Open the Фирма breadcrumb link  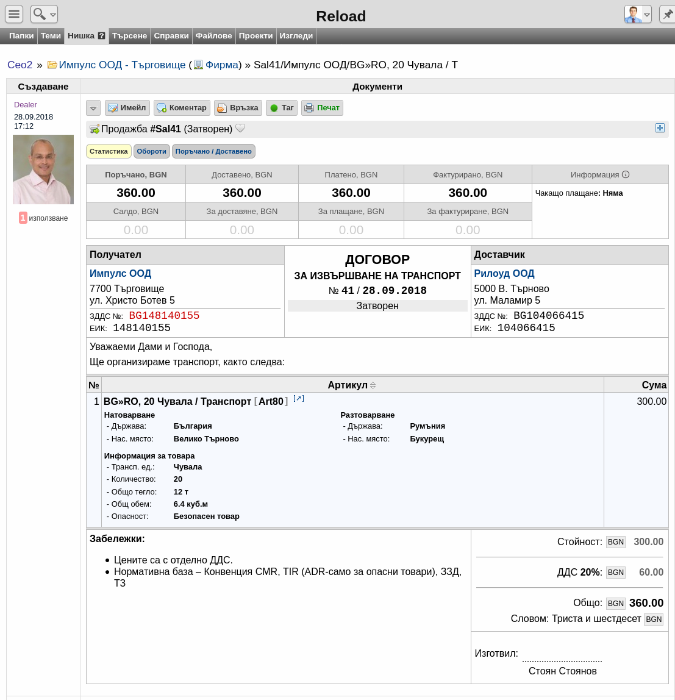tap(221, 65)
